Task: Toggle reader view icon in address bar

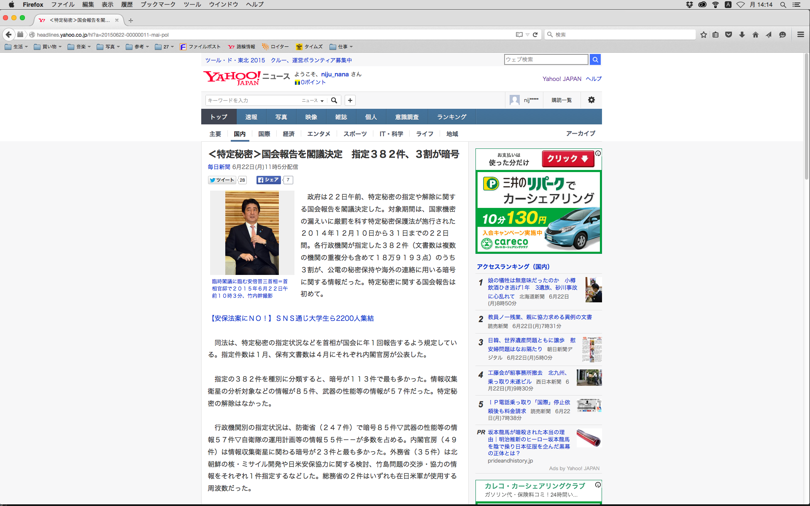Action: [519, 35]
